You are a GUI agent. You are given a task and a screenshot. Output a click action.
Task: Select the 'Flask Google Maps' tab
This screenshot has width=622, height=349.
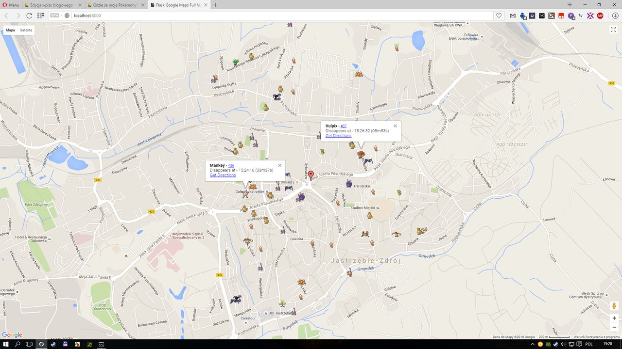[178, 5]
